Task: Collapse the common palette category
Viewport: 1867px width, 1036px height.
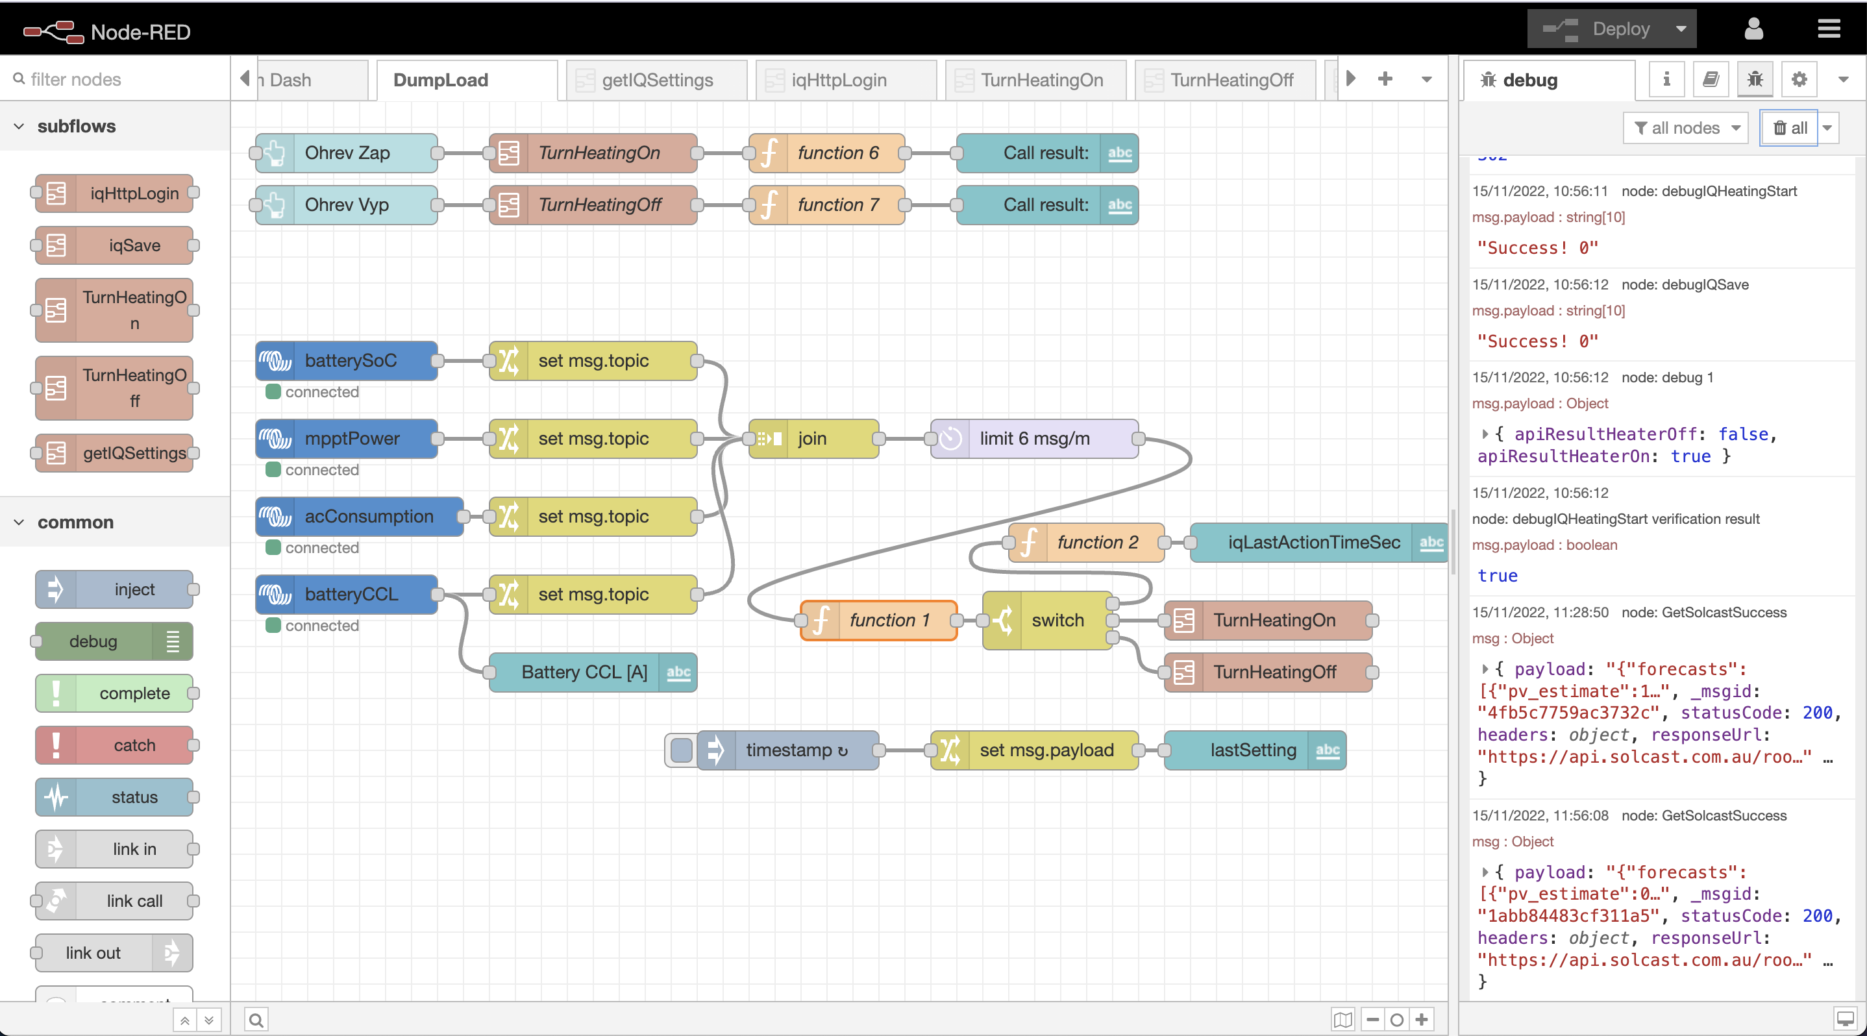Action: click(19, 523)
